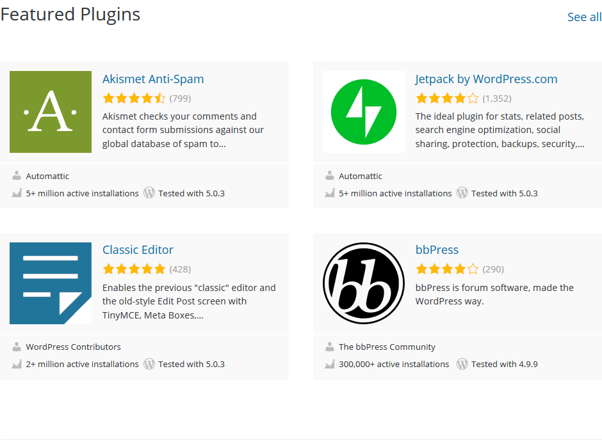Click See all featured plugins link
The width and height of the screenshot is (602, 440).
tap(584, 17)
